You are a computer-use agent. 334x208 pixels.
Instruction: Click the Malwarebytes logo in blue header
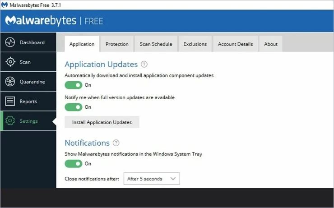click(41, 21)
